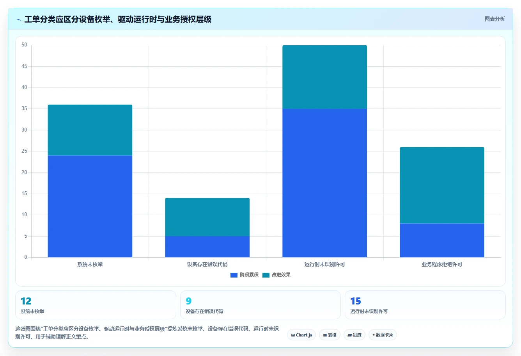521x356 pixels.
Task: Open the stat card showing 12 系统未枚举
Action: click(96, 305)
